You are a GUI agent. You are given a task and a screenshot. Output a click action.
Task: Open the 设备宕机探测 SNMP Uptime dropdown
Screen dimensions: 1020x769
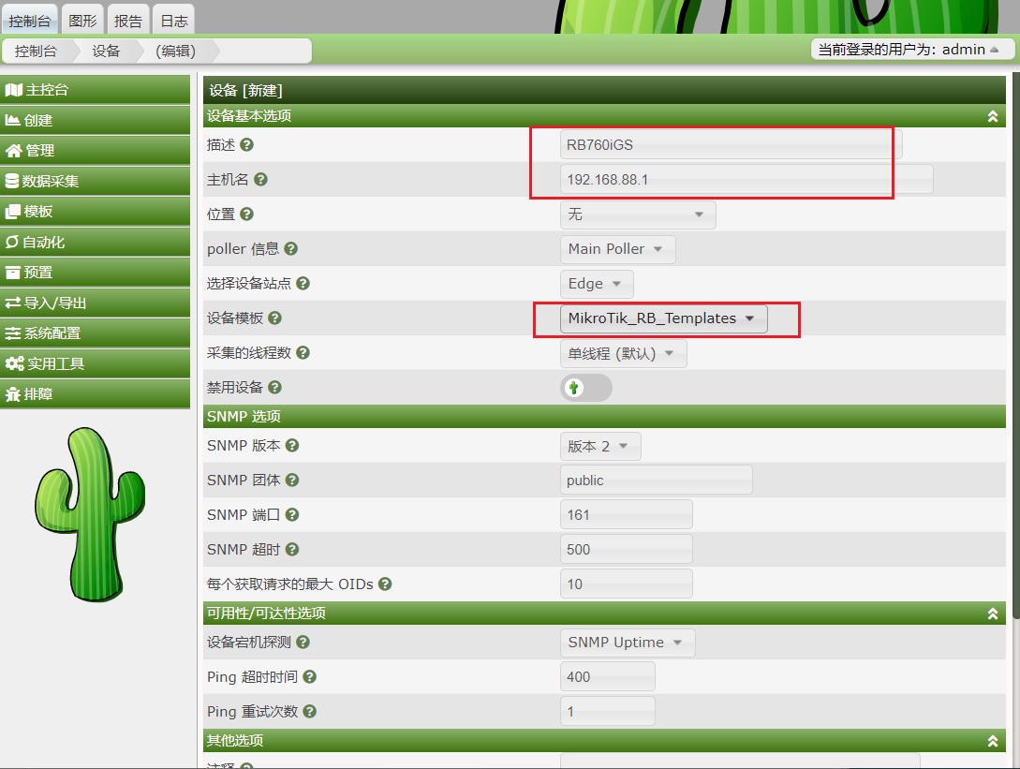coord(627,643)
